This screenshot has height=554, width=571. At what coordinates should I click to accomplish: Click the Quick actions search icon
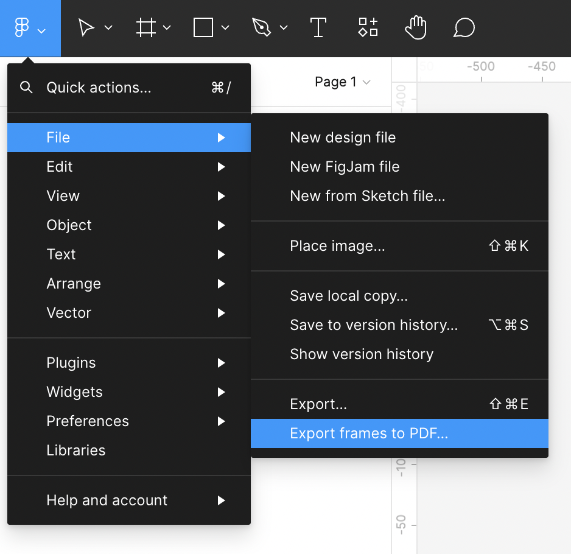(26, 88)
